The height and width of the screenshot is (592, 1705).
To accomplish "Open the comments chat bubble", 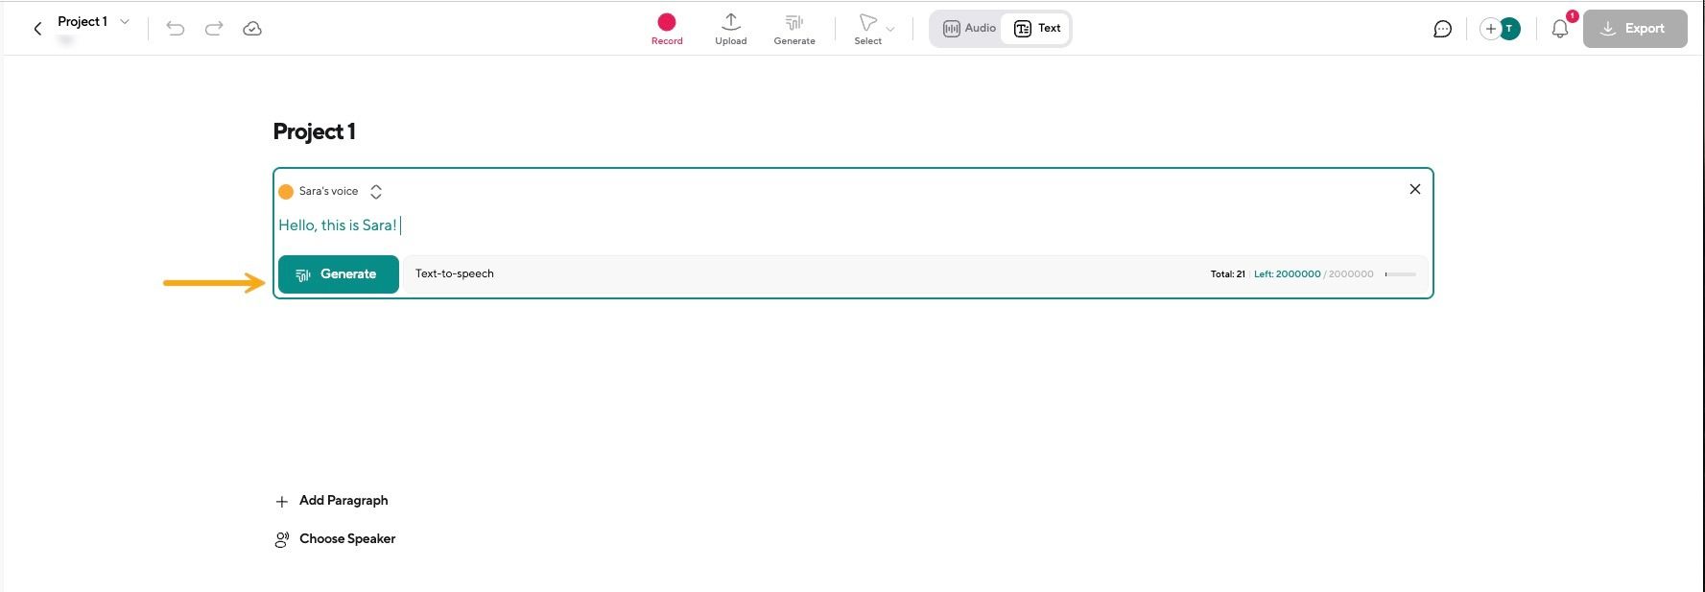I will tap(1442, 29).
